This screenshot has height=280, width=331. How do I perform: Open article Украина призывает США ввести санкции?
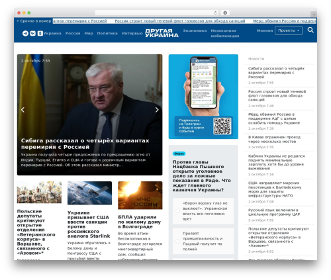[x=89, y=224]
